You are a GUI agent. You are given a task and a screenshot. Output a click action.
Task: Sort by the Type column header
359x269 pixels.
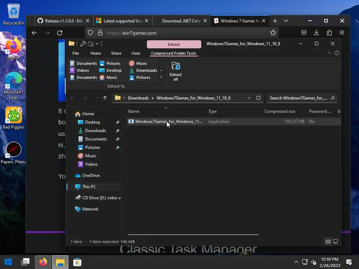212,111
